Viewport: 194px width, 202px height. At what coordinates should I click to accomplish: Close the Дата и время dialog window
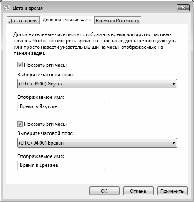pyautogui.click(x=183, y=8)
